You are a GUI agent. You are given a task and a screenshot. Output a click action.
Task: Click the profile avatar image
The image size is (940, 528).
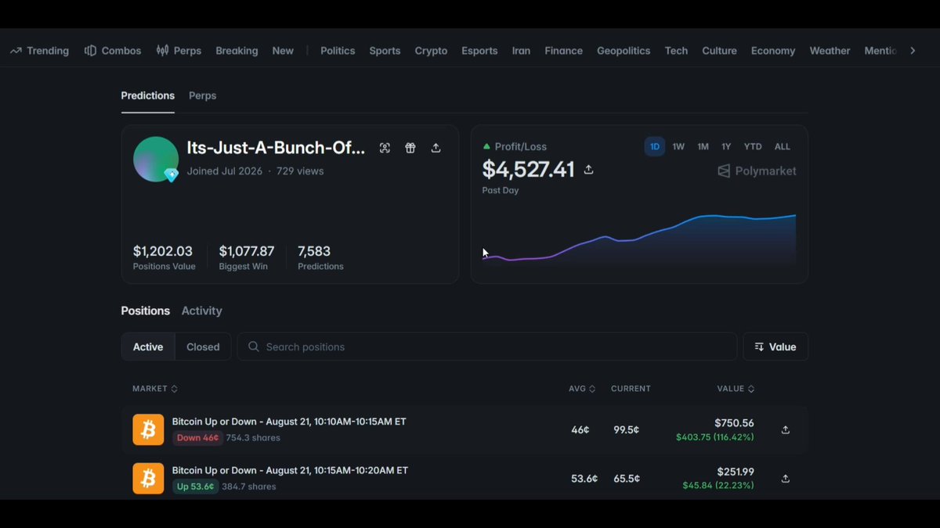(156, 159)
